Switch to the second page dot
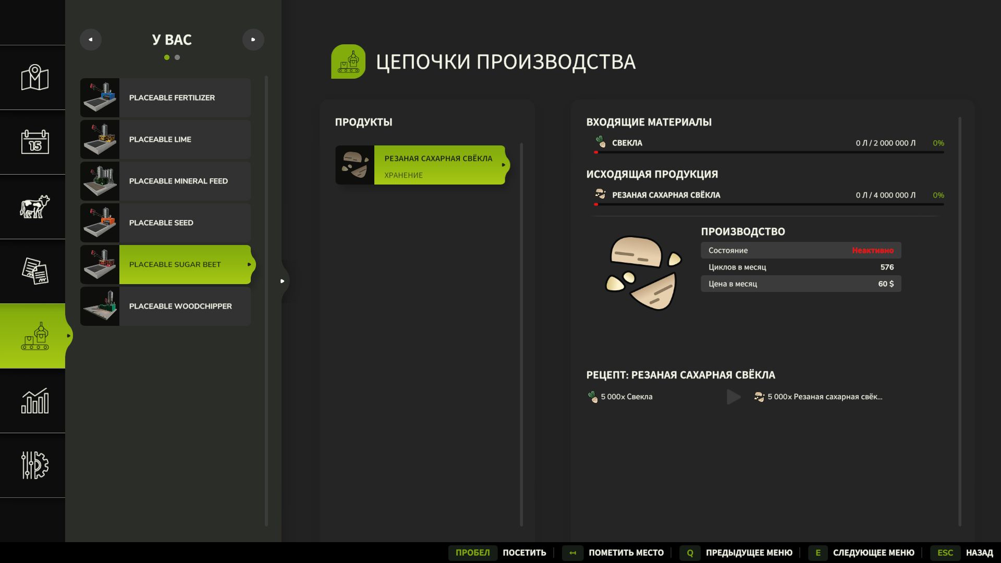The width and height of the screenshot is (1001, 563). pyautogui.click(x=177, y=57)
